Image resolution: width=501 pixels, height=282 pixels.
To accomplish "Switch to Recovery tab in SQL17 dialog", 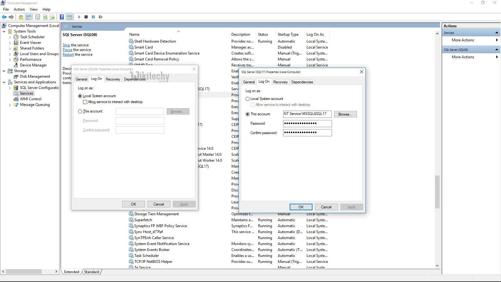I will click(x=280, y=82).
